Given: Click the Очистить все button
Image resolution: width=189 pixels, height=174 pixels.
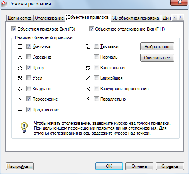Looking at the screenshot, I should click(x=157, y=58).
